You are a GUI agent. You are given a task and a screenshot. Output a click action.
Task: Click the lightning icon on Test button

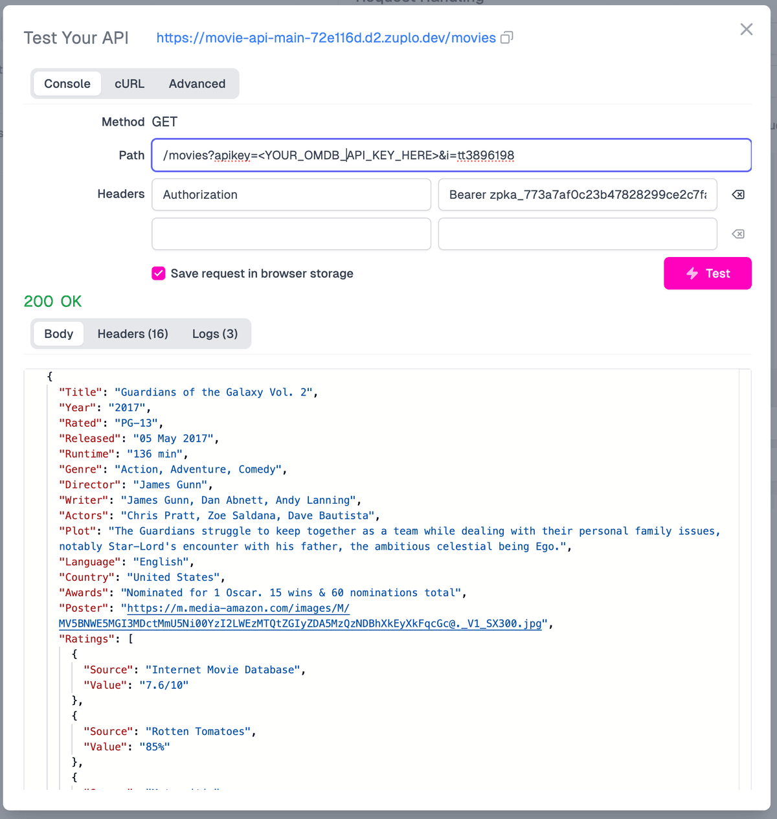click(x=692, y=273)
